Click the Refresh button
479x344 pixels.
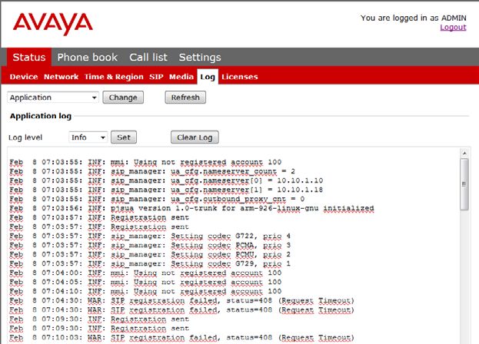(185, 98)
